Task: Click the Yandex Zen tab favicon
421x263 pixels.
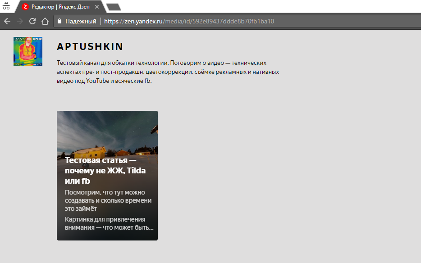Action: click(25, 7)
